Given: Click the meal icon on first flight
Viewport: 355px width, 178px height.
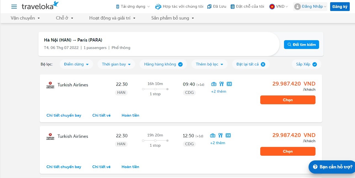Looking at the screenshot, I should coord(221,84).
